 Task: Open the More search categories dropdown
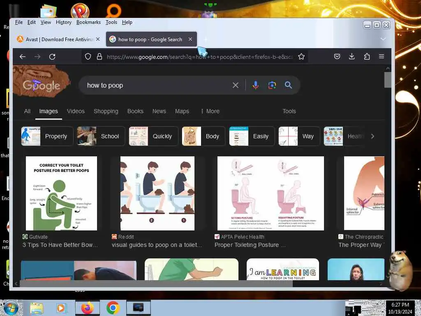click(x=210, y=111)
